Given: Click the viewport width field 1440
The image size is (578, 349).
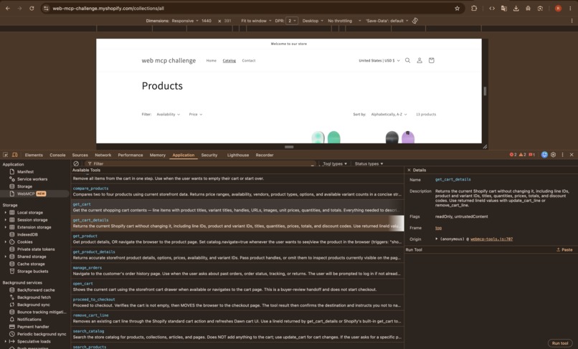Looking at the screenshot, I should click(x=207, y=21).
